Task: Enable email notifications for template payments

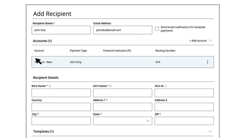Action: click(x=157, y=29)
